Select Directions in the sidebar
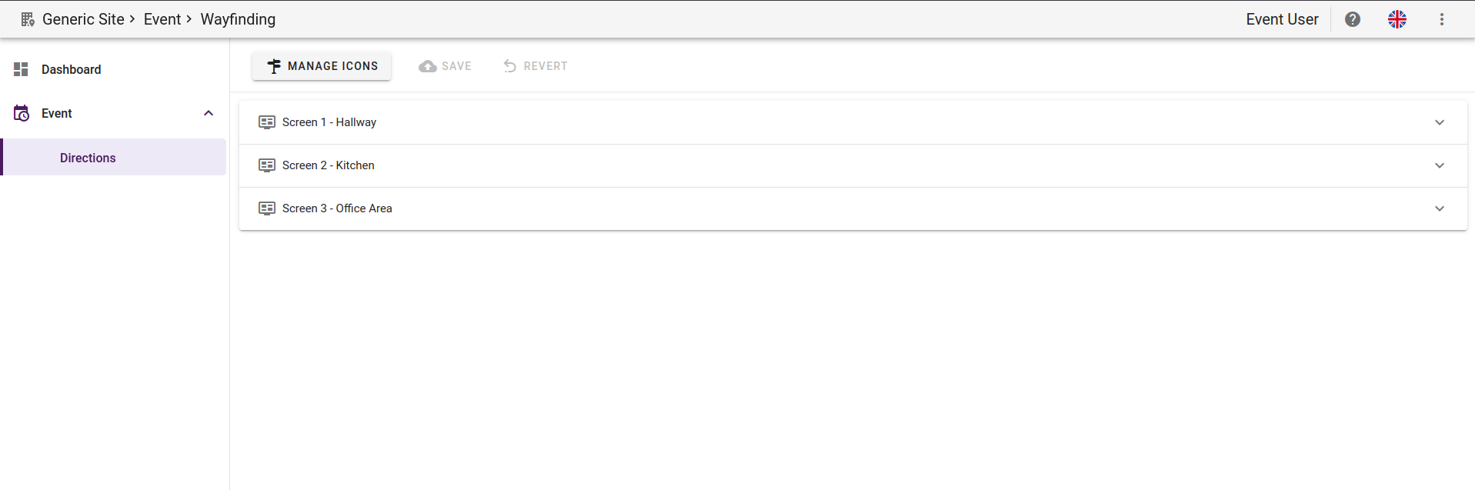 88,157
